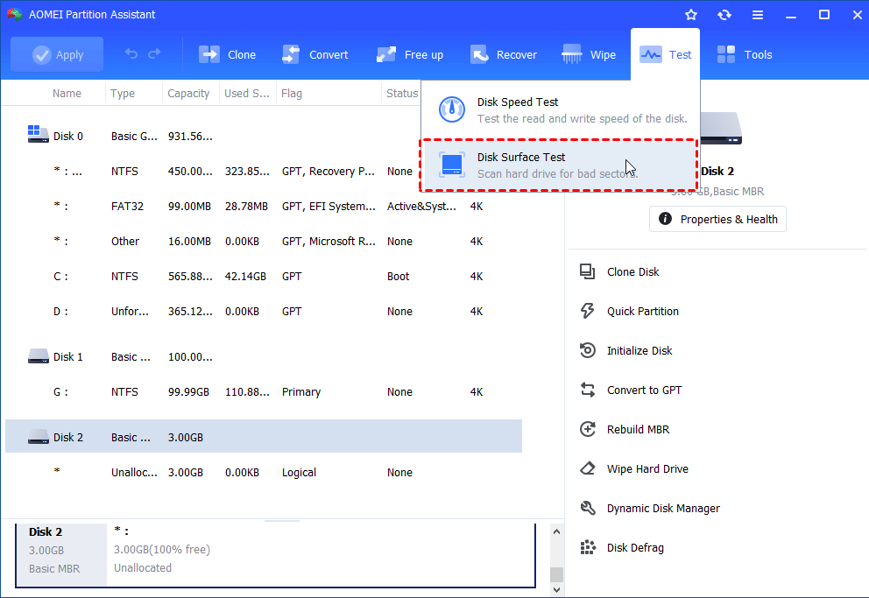869x598 pixels.
Task: Select Wipe Hard Drive option text
Action: tap(647, 469)
